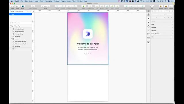The height and width of the screenshot is (104, 184).
Task: Click Craft hexagon icon in side strip
Action: [148, 26]
